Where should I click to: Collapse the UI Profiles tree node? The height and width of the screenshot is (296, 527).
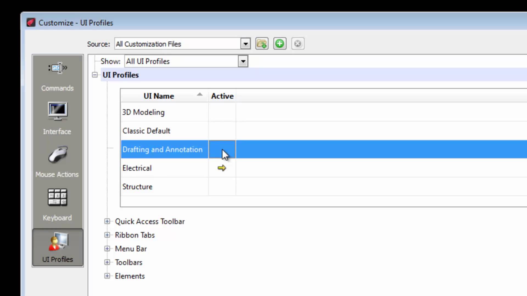point(95,75)
